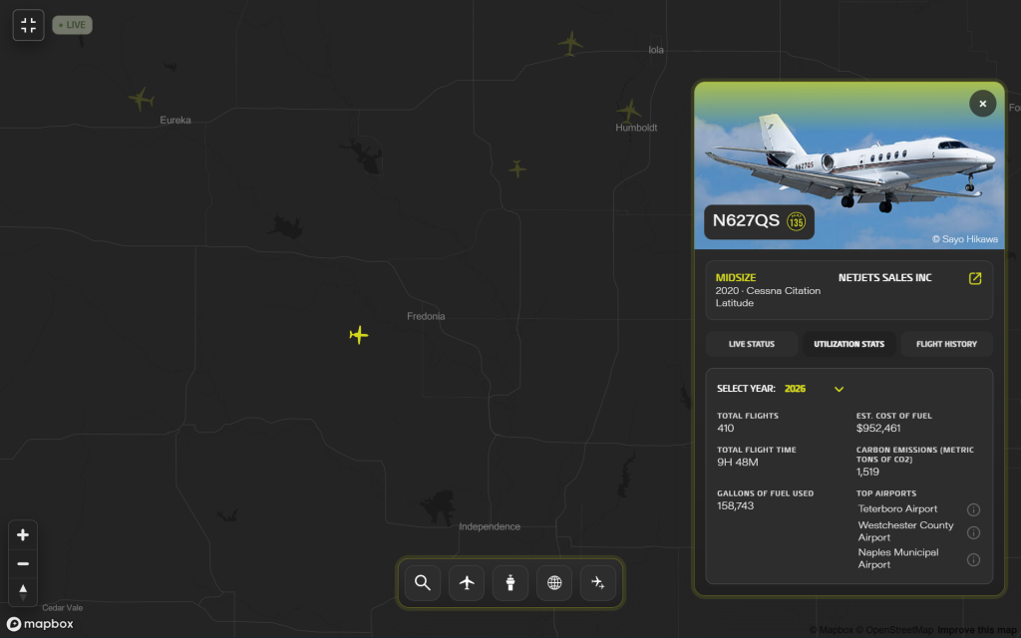Toggle the LIVE indicator

coord(72,25)
